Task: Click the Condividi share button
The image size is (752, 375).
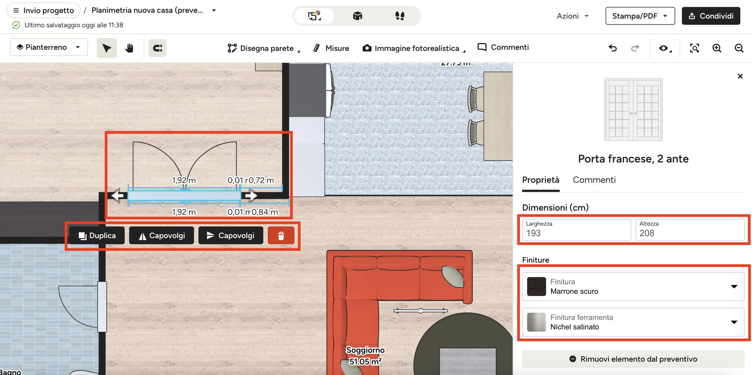Action: [711, 16]
